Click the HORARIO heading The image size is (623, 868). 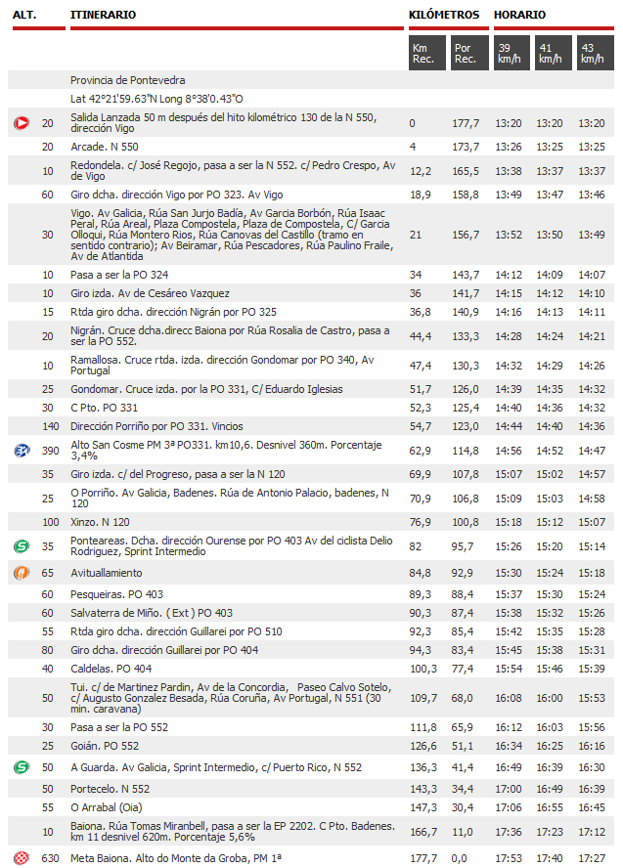point(519,15)
